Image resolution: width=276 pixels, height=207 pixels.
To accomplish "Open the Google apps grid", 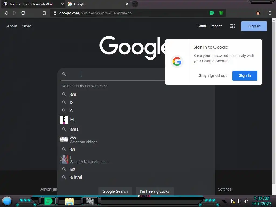I will pyautogui.click(x=233, y=26).
